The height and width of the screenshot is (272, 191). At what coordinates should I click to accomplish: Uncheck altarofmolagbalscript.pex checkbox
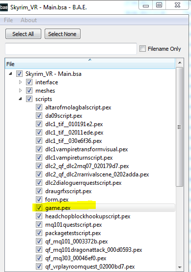tap(39, 107)
